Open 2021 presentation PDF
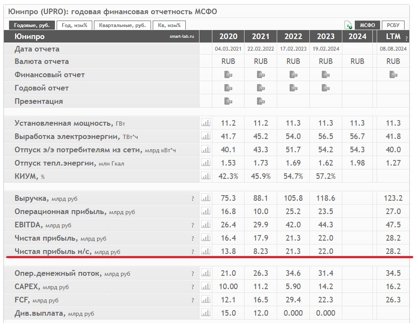 coord(261,101)
